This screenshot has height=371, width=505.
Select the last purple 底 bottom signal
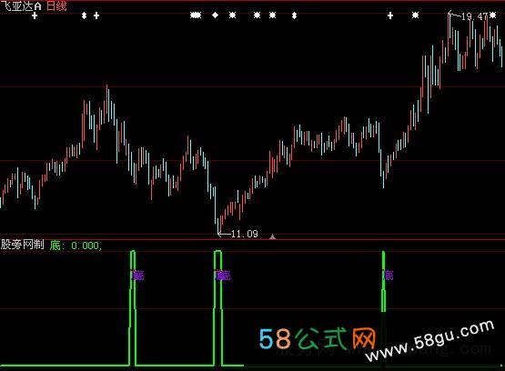pyautogui.click(x=389, y=276)
